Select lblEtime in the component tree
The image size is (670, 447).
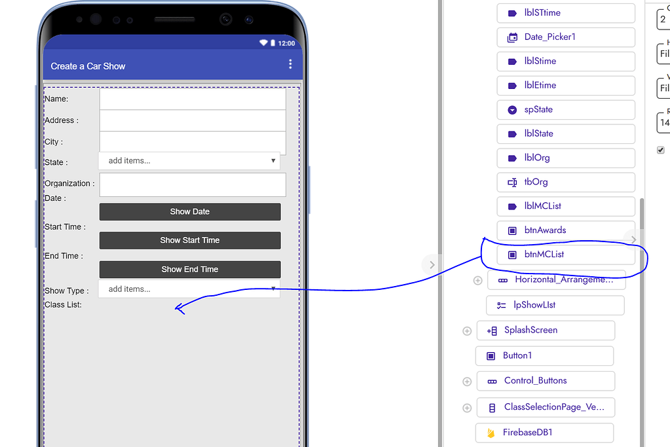[x=566, y=85]
